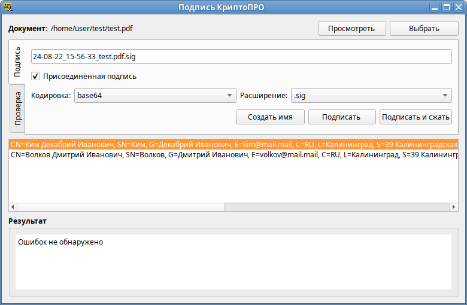Image resolution: width=467 pixels, height=305 pixels.
Task: Click the horizontal scrollbar thumb of the certificate list
Action: pos(121,207)
